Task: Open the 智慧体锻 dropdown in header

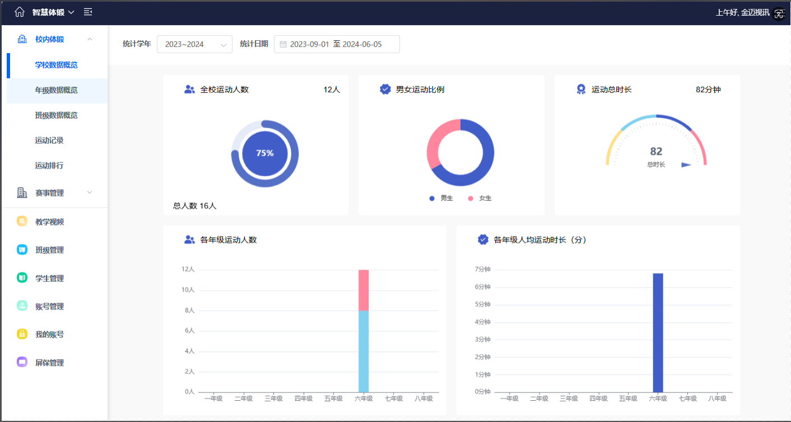Action: point(53,12)
